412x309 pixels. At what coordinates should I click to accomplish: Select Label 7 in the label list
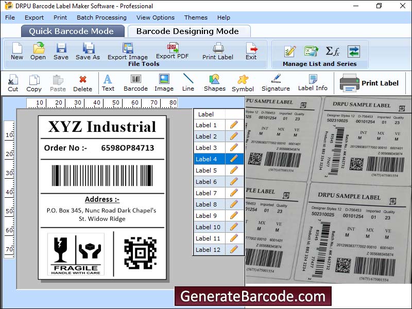[x=207, y=193]
